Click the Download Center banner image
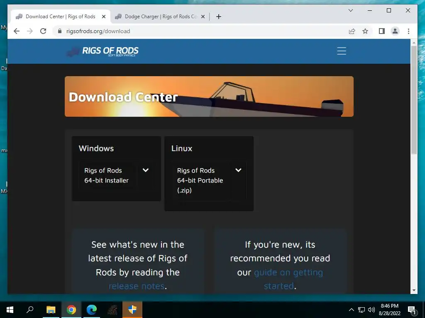 [x=209, y=96]
